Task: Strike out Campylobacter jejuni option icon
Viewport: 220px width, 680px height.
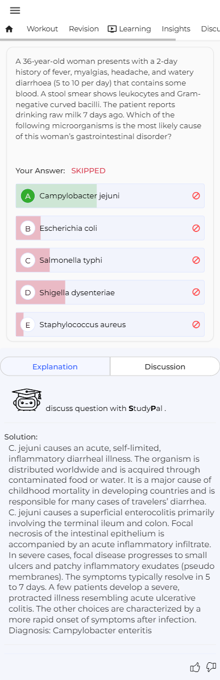Action: 196,196
